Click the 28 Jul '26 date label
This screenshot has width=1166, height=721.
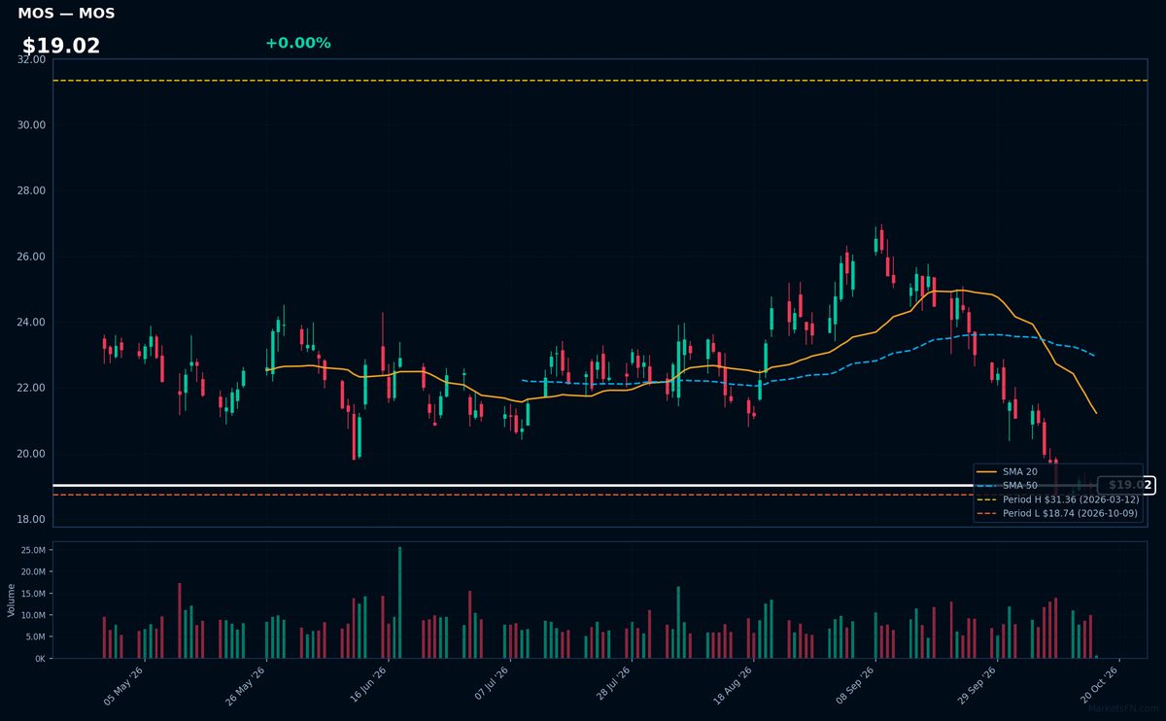612,686
